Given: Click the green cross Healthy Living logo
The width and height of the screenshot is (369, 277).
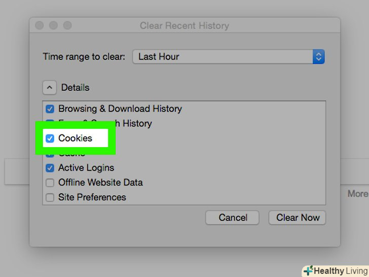Looking at the screenshot, I should coord(309,270).
